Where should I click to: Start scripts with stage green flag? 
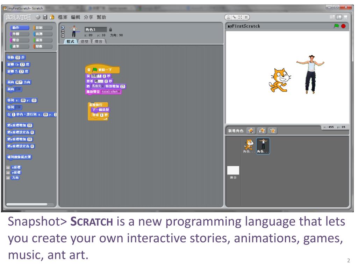[x=336, y=26]
